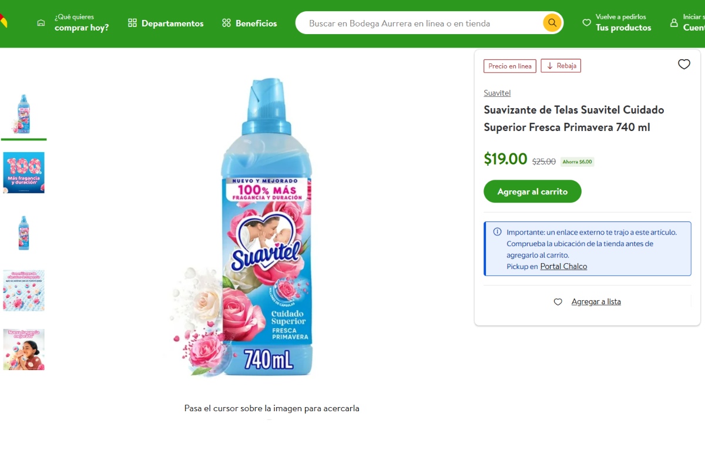Click the Agregar al carrito button
705x467 pixels.
coord(532,191)
